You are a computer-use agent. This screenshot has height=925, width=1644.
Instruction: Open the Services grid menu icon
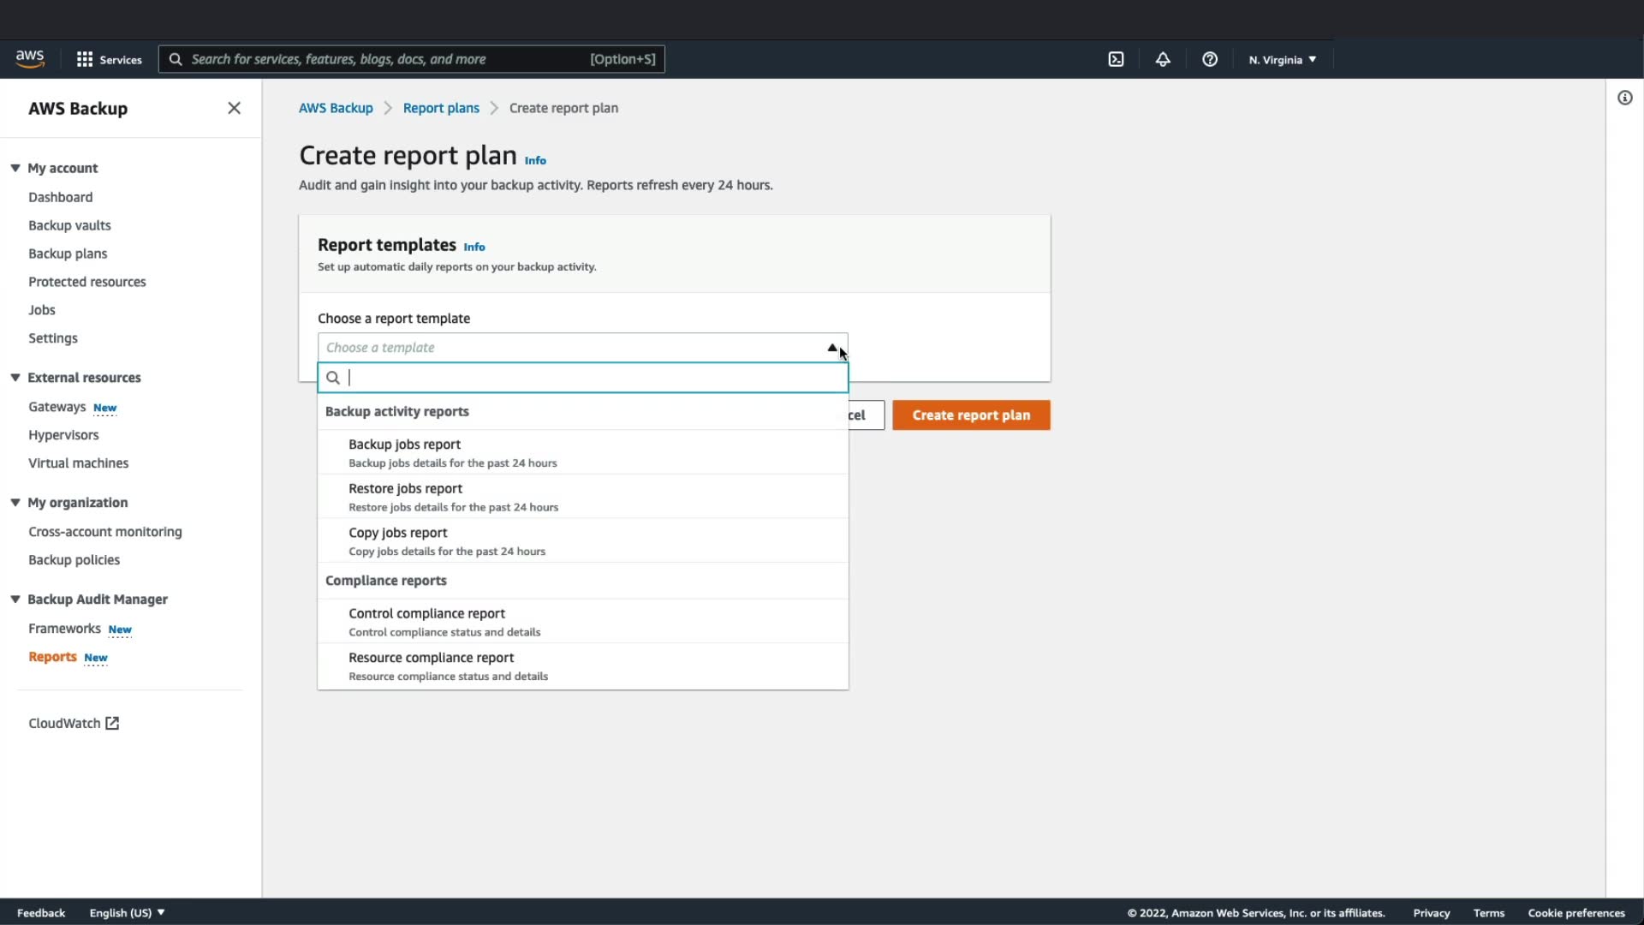(x=85, y=59)
